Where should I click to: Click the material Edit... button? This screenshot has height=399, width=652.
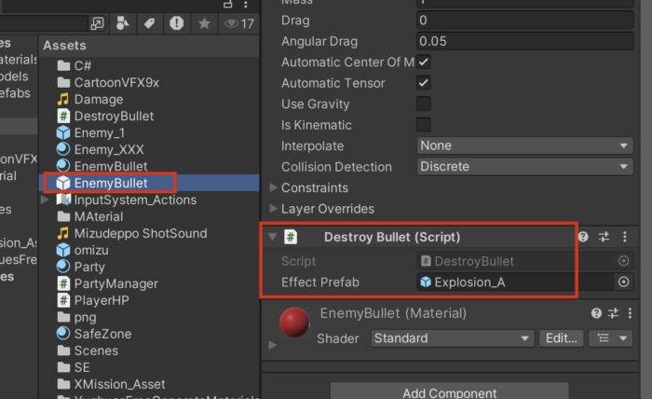(562, 338)
